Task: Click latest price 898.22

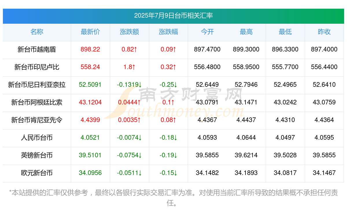Action: (90, 49)
